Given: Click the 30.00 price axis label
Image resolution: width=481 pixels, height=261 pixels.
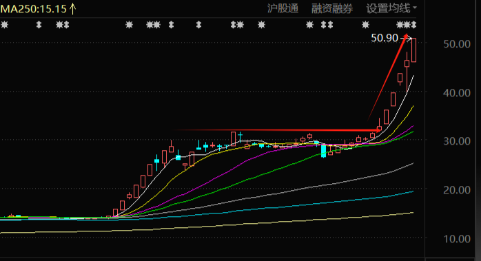Looking at the screenshot, I should [456, 141].
